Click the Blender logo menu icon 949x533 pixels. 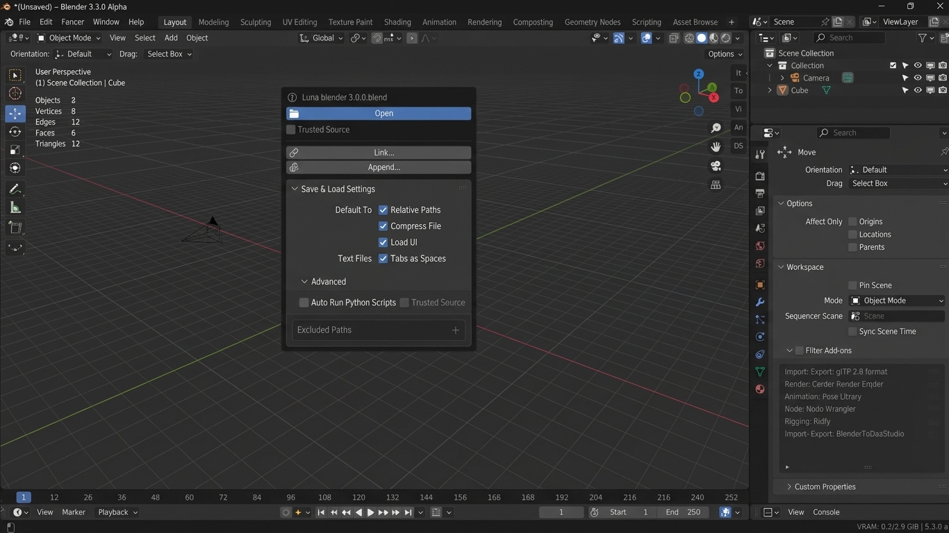coord(8,22)
